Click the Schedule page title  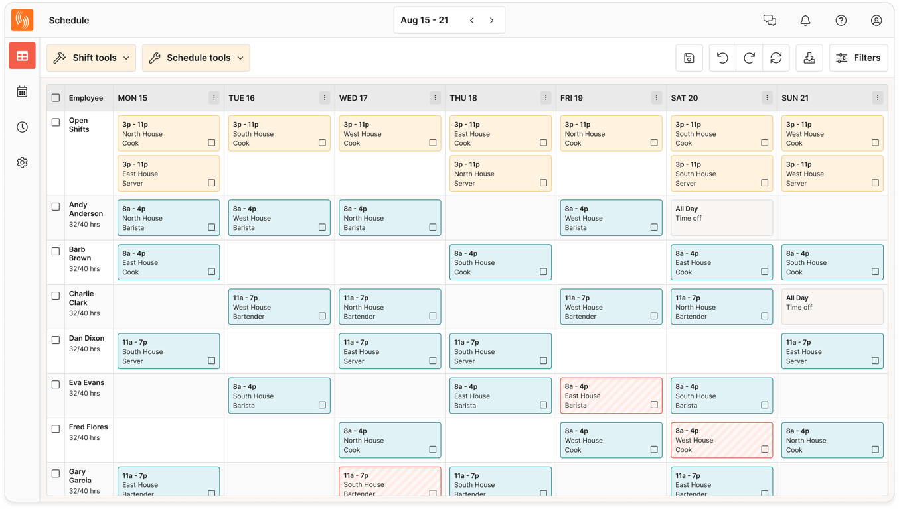coord(69,21)
